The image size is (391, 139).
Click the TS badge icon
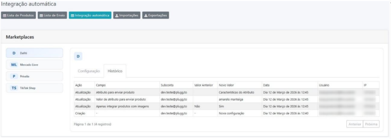(x=14, y=88)
